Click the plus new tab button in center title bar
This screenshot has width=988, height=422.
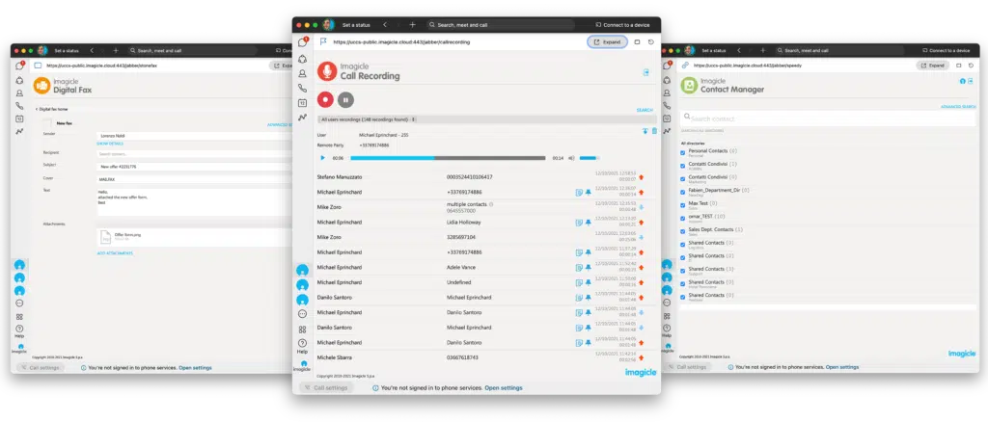[x=412, y=24]
